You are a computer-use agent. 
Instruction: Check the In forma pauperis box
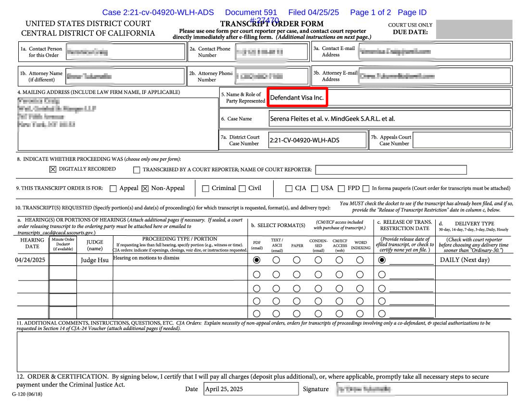(365, 189)
